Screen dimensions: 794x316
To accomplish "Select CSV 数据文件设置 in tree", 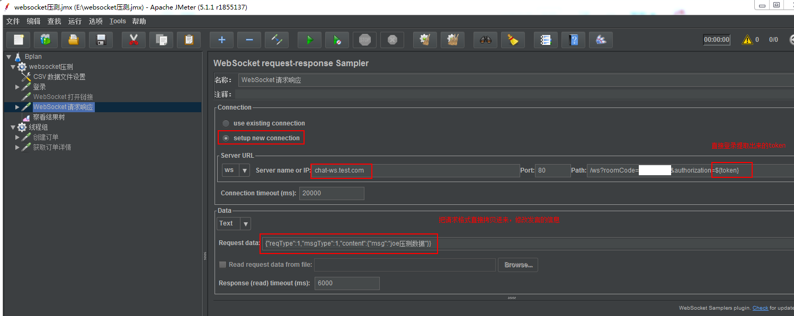I will tap(59, 77).
